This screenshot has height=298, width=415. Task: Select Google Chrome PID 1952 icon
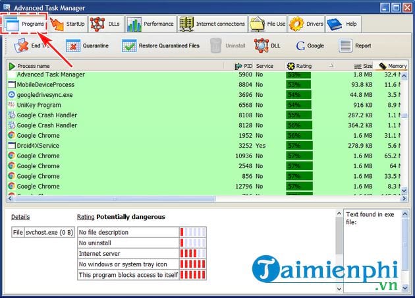click(12, 135)
